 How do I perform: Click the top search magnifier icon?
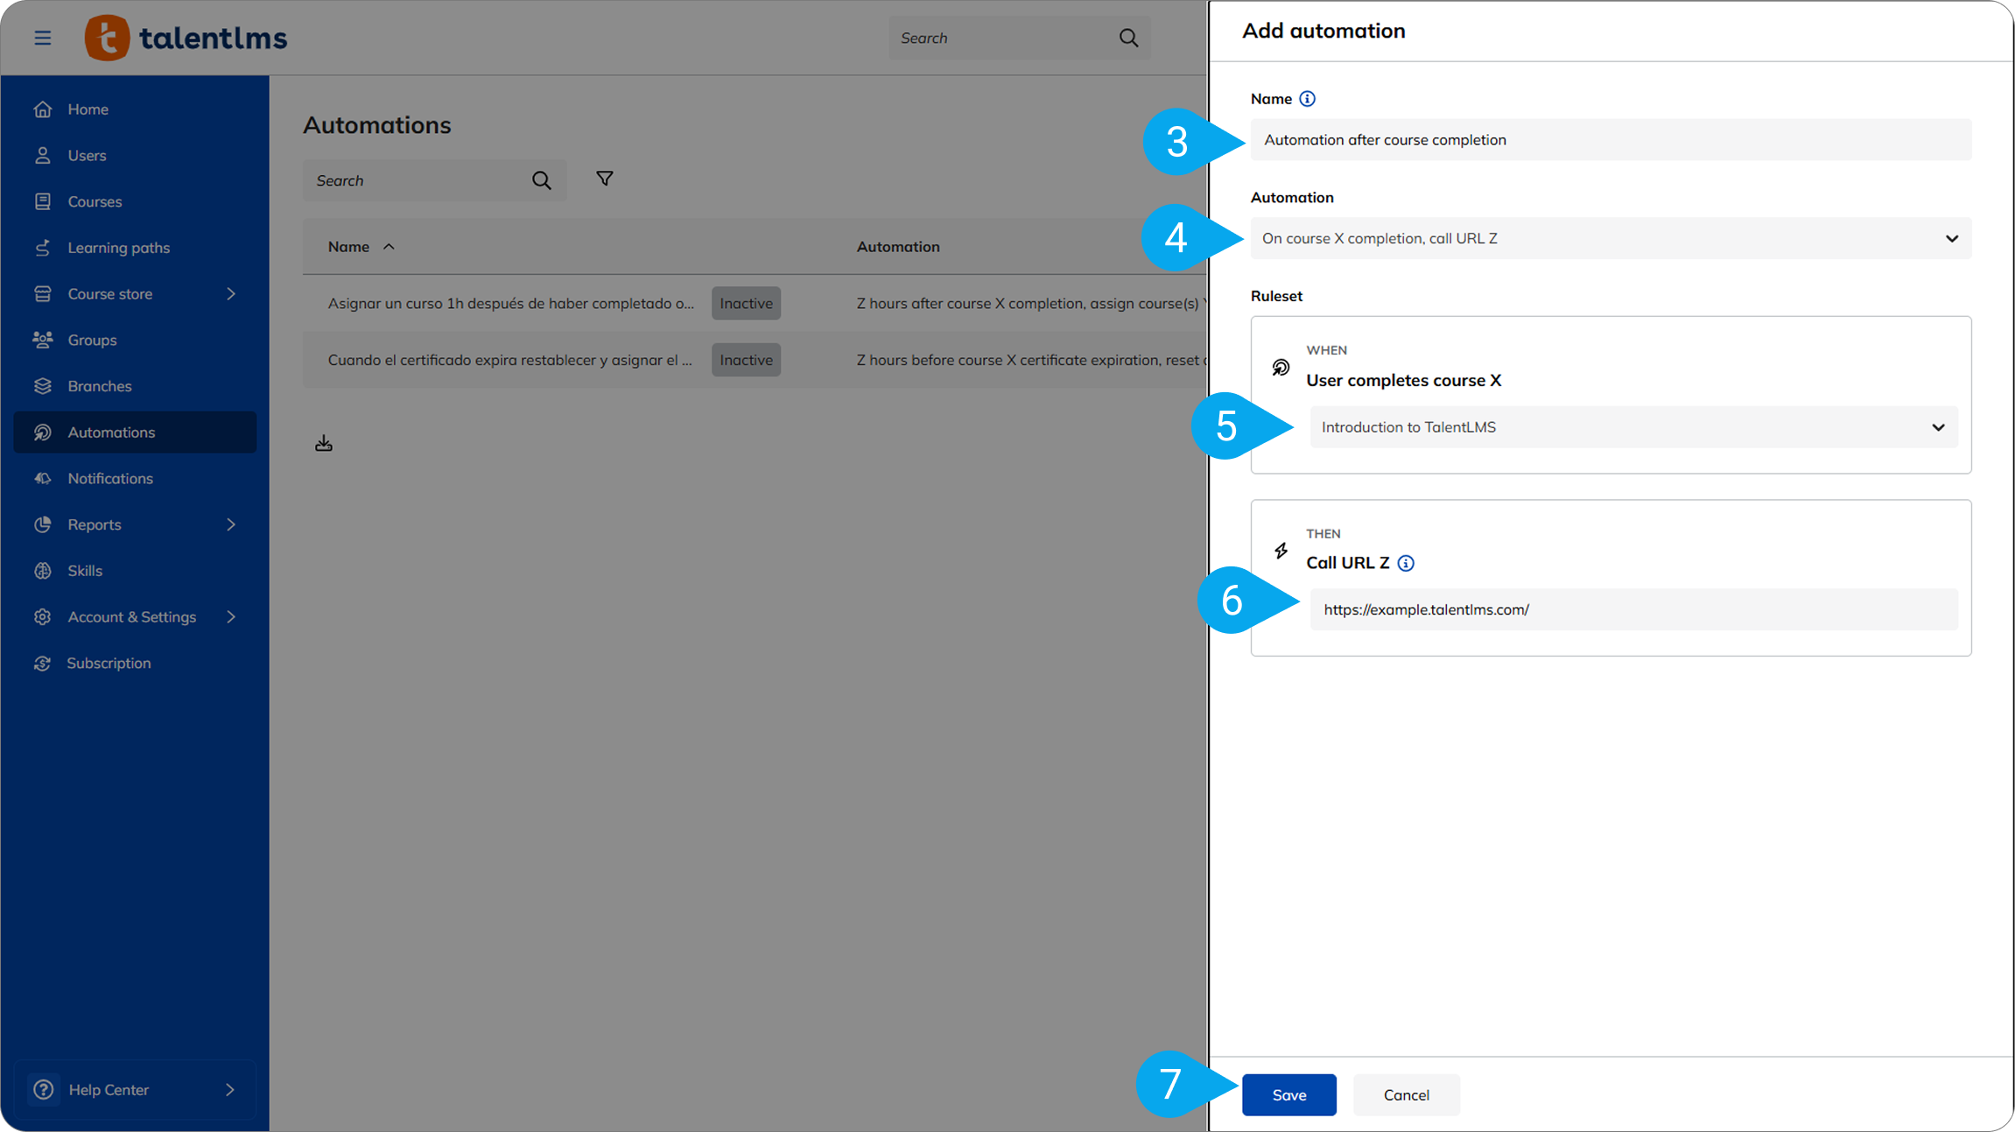click(1128, 38)
